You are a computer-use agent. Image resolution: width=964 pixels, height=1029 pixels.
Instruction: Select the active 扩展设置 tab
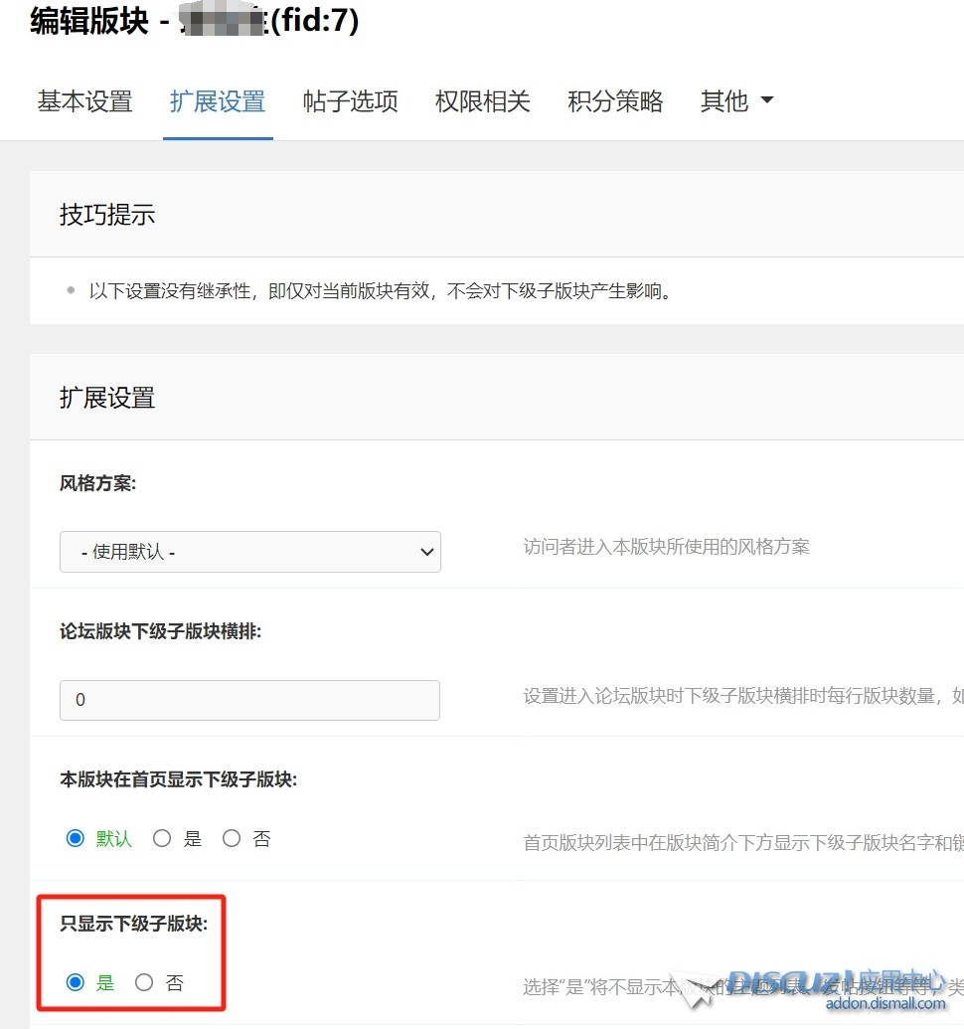pyautogui.click(x=217, y=101)
